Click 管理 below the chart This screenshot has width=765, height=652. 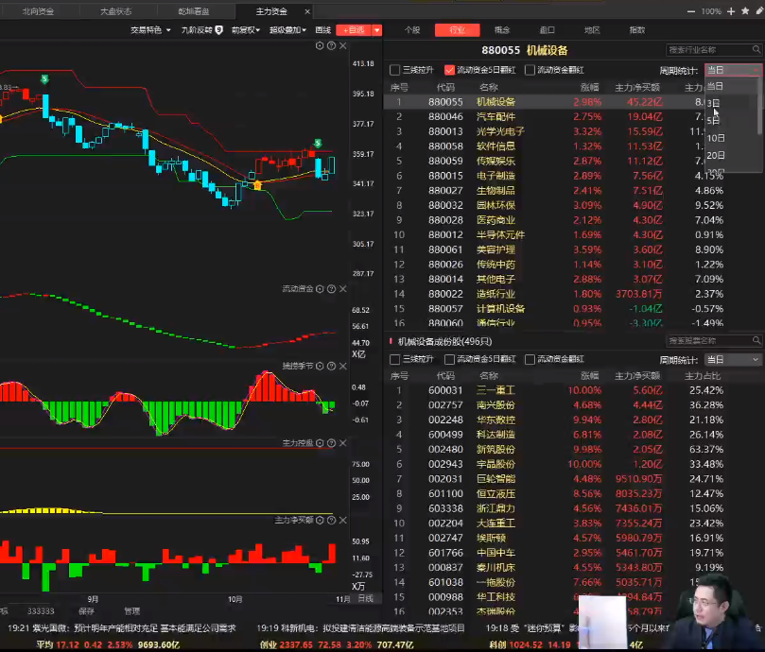click(131, 611)
